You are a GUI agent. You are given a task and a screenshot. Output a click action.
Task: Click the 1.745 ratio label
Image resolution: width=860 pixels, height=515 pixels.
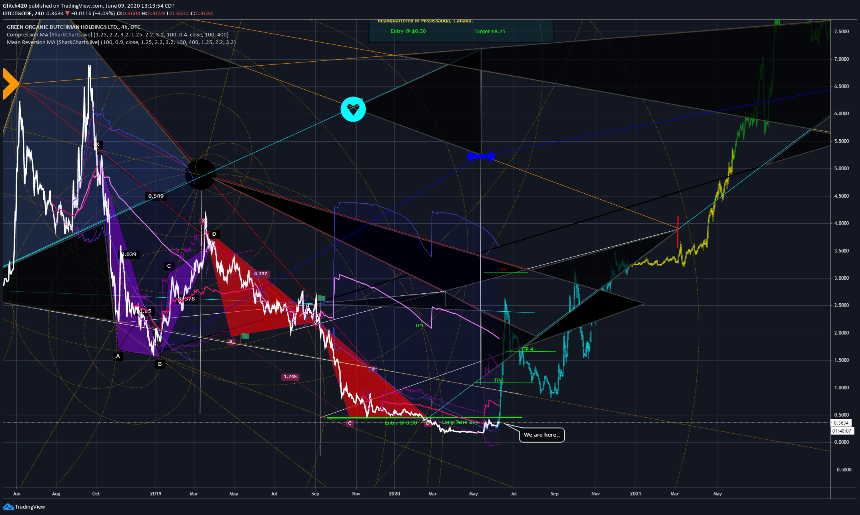tap(290, 377)
